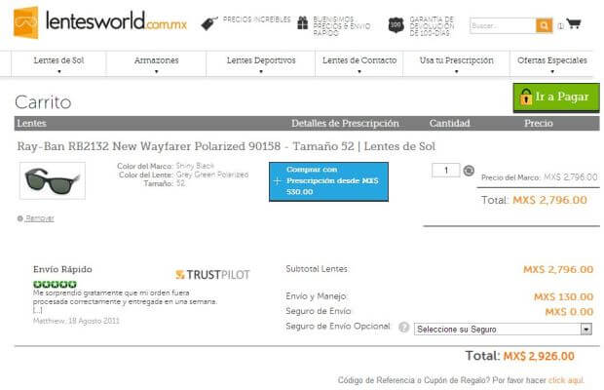Open the shopping cart icon
Screen dimensions: 604x390
[574, 24]
